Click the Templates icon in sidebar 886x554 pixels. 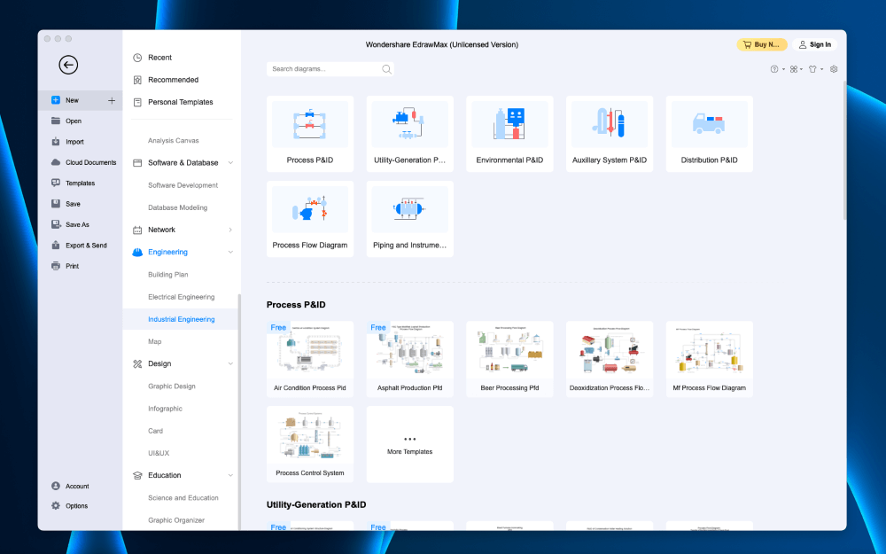(55, 183)
